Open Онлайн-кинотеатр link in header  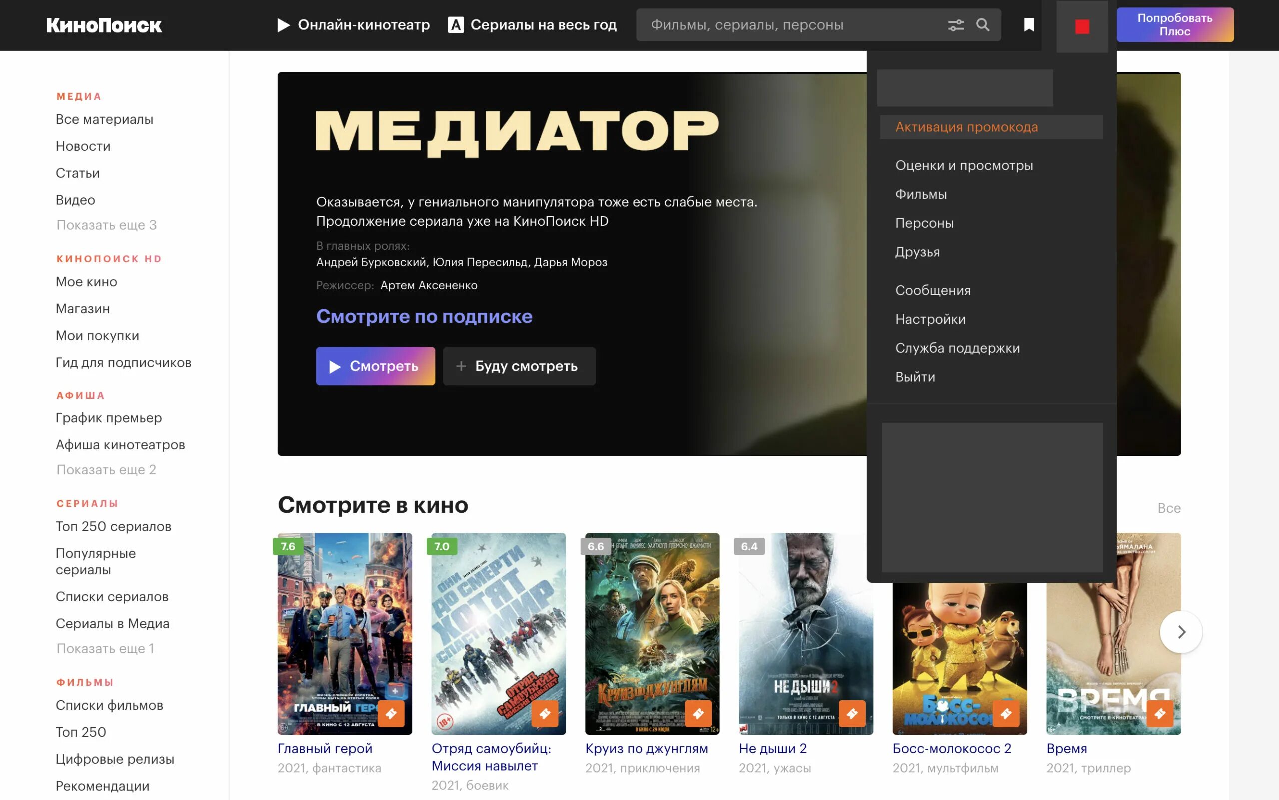pyautogui.click(x=354, y=25)
